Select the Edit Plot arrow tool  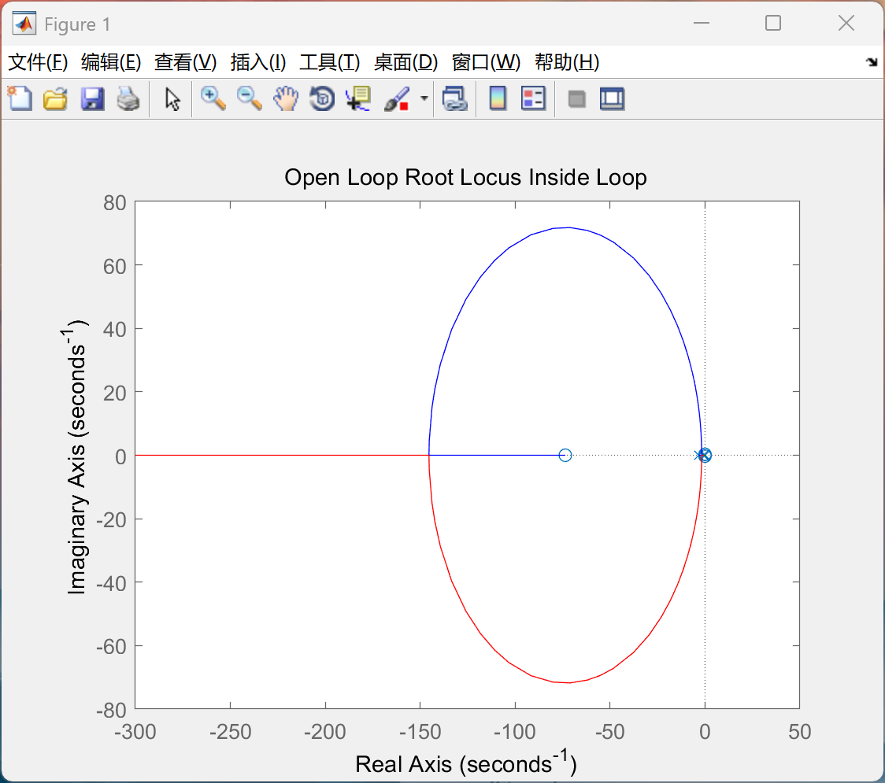click(x=172, y=99)
